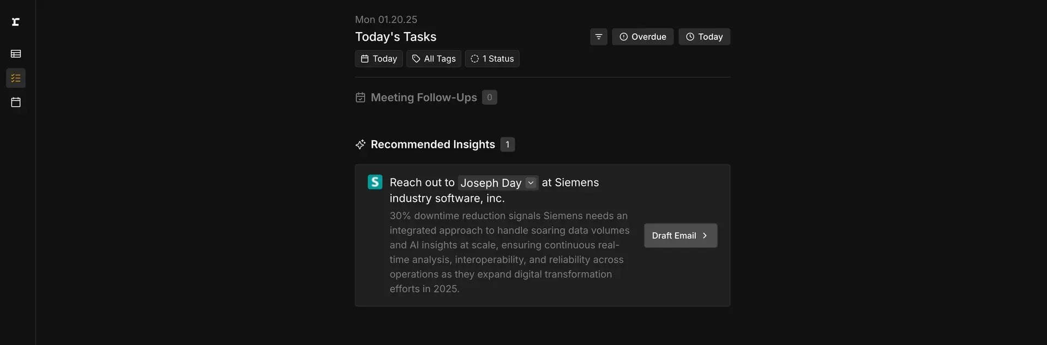The height and width of the screenshot is (345, 1047).
Task: Click 'at Siemens' in the insight title
Action: coord(570,183)
